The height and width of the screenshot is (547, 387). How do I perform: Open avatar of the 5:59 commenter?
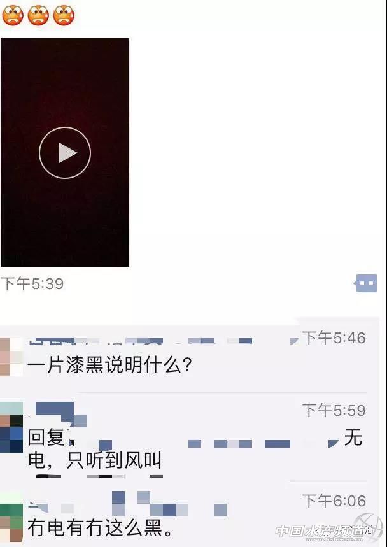point(11,427)
